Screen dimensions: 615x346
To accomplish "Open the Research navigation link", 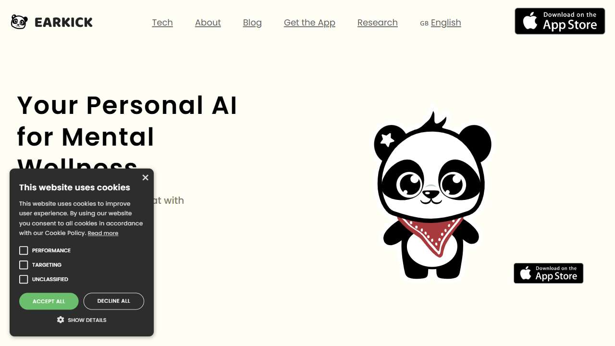I will (x=378, y=23).
